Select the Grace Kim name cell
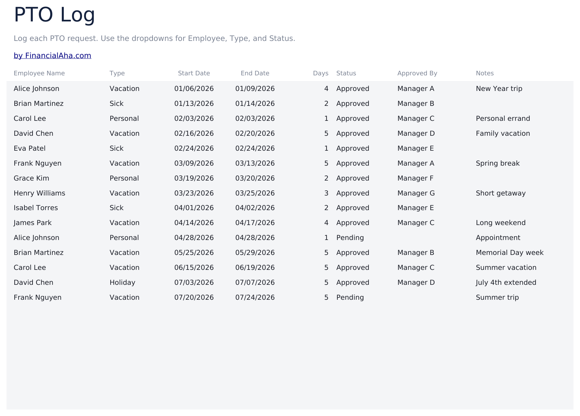Screen dimensions: 580x416 pos(31,178)
